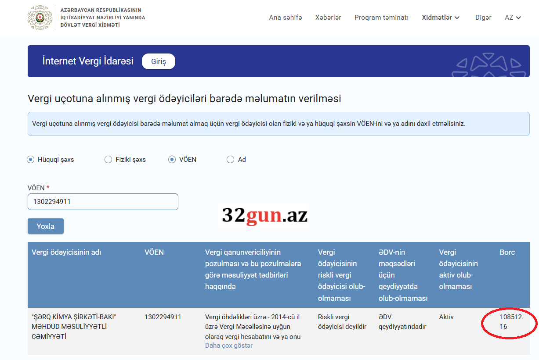Screen dimensions: 539x360
Task: Click the aktiv olub-olmaması column header
Action: (458, 269)
